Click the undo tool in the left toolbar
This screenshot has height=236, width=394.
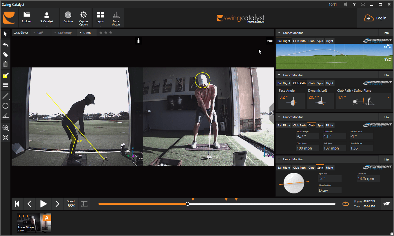(x=5, y=45)
